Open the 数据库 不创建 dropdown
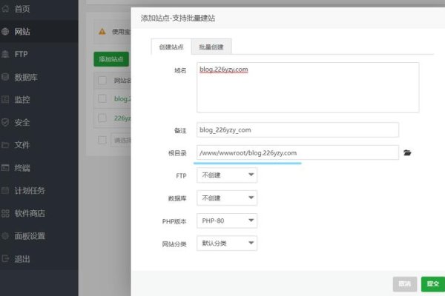 point(227,198)
